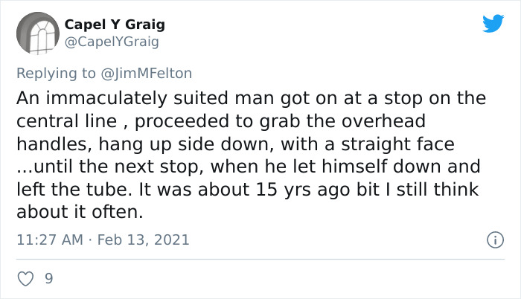The image size is (521, 299).
Task: Click the Twitter bird logo
Action: coord(493,23)
